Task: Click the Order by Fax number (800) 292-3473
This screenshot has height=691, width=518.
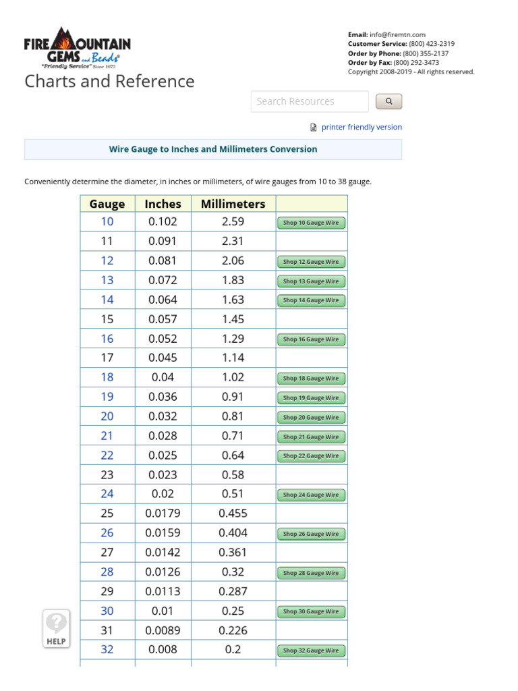Action: 416,63
